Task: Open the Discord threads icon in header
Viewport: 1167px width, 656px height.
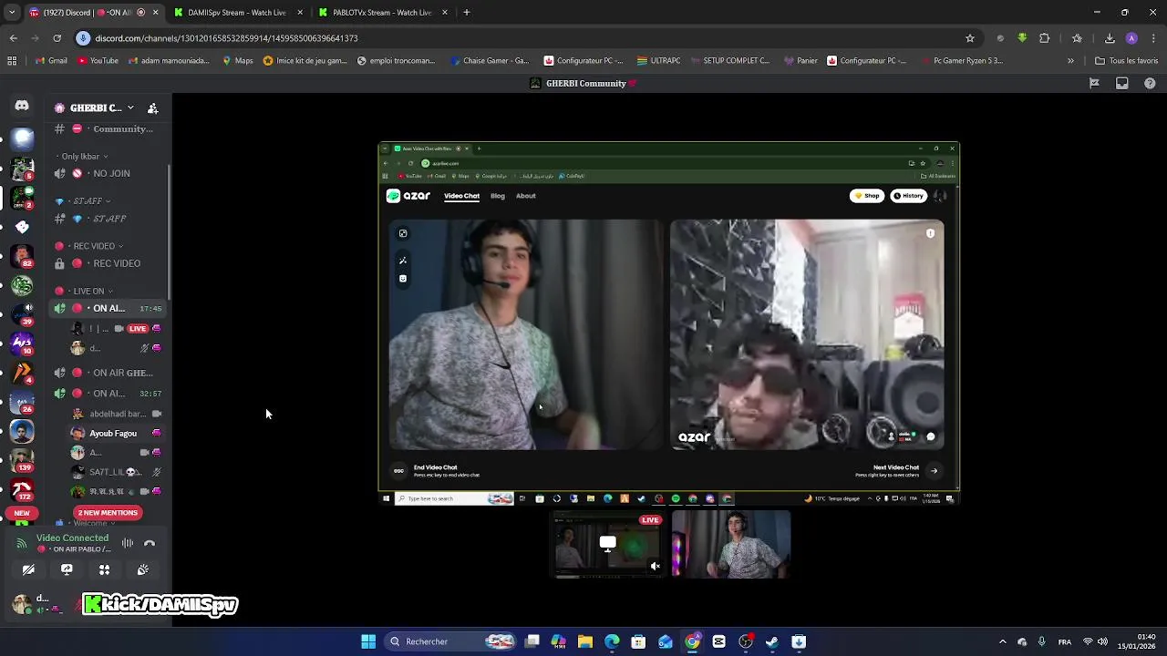Action: [1094, 83]
